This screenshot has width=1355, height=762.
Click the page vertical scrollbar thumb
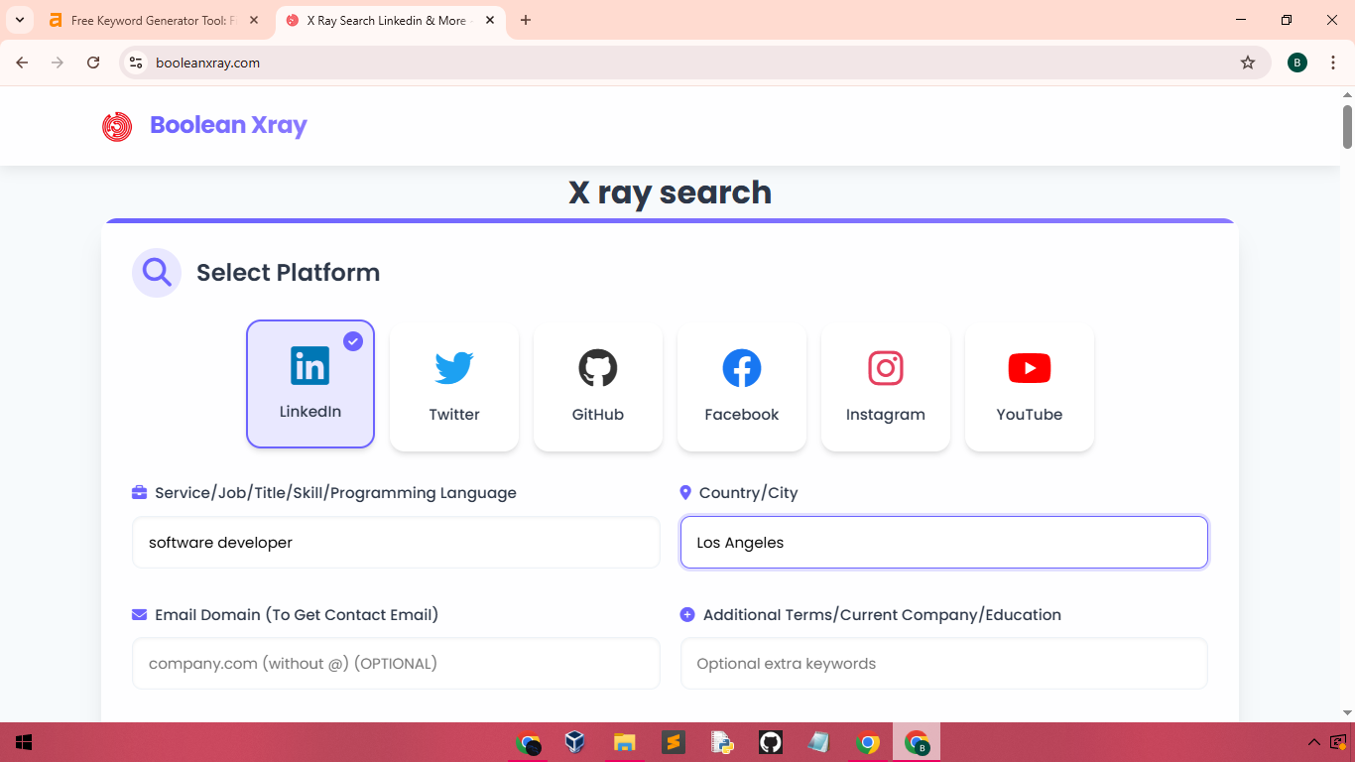click(1347, 126)
